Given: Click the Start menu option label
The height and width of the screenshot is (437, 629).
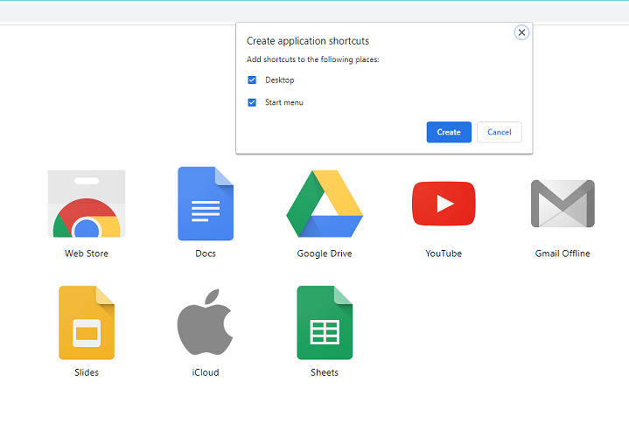Looking at the screenshot, I should coord(284,102).
